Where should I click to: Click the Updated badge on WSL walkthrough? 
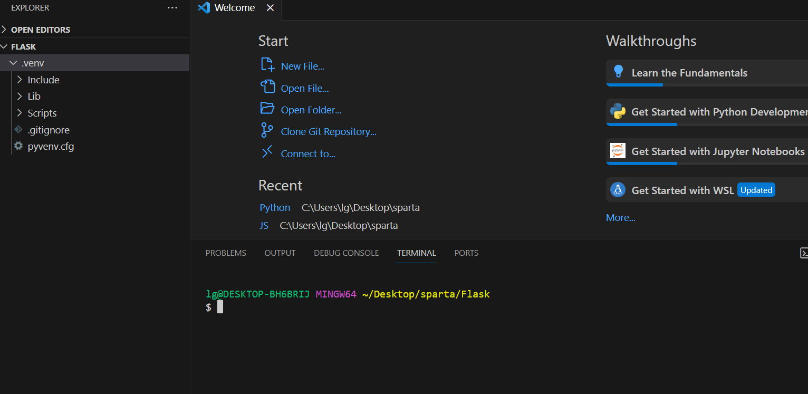tap(756, 190)
